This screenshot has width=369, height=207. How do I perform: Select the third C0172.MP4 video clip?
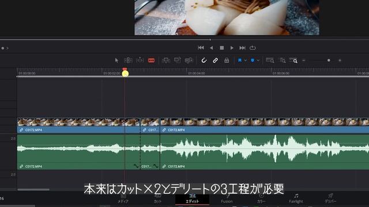click(x=265, y=125)
